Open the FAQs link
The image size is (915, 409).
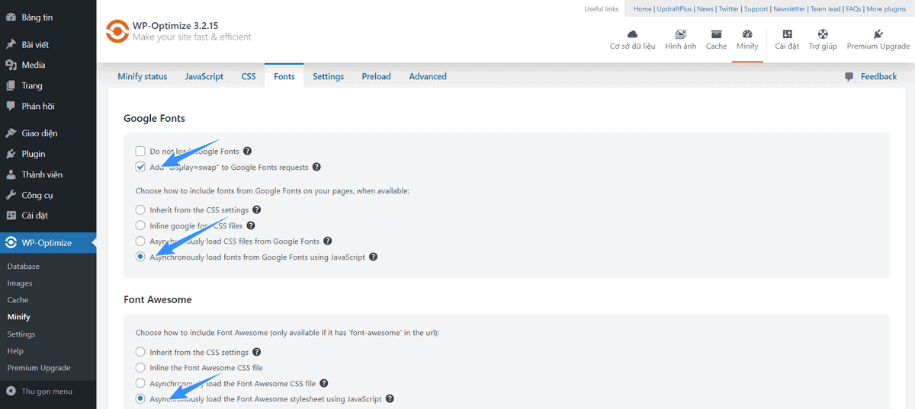853,9
